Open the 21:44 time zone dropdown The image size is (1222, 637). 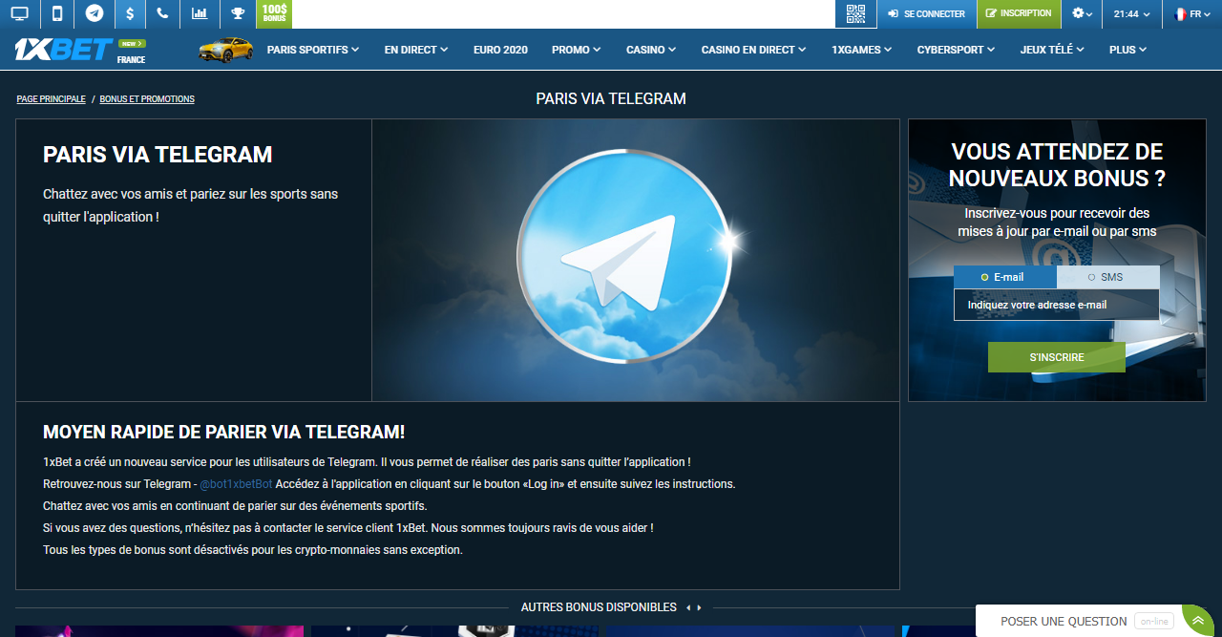[1132, 13]
